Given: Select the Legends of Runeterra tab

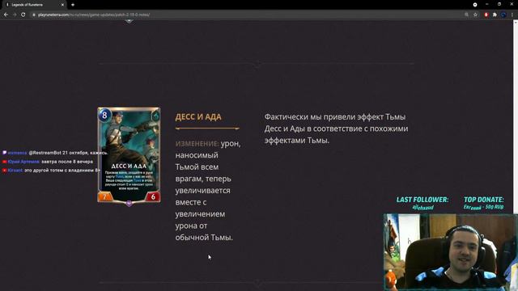Looking at the screenshot, I should [35, 5].
